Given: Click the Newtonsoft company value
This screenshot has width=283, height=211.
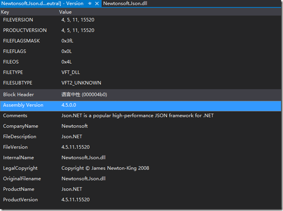Looking at the screenshot, I should click(x=74, y=126).
